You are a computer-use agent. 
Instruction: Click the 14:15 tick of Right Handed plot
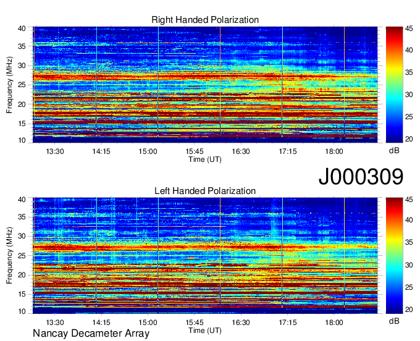coord(101,151)
